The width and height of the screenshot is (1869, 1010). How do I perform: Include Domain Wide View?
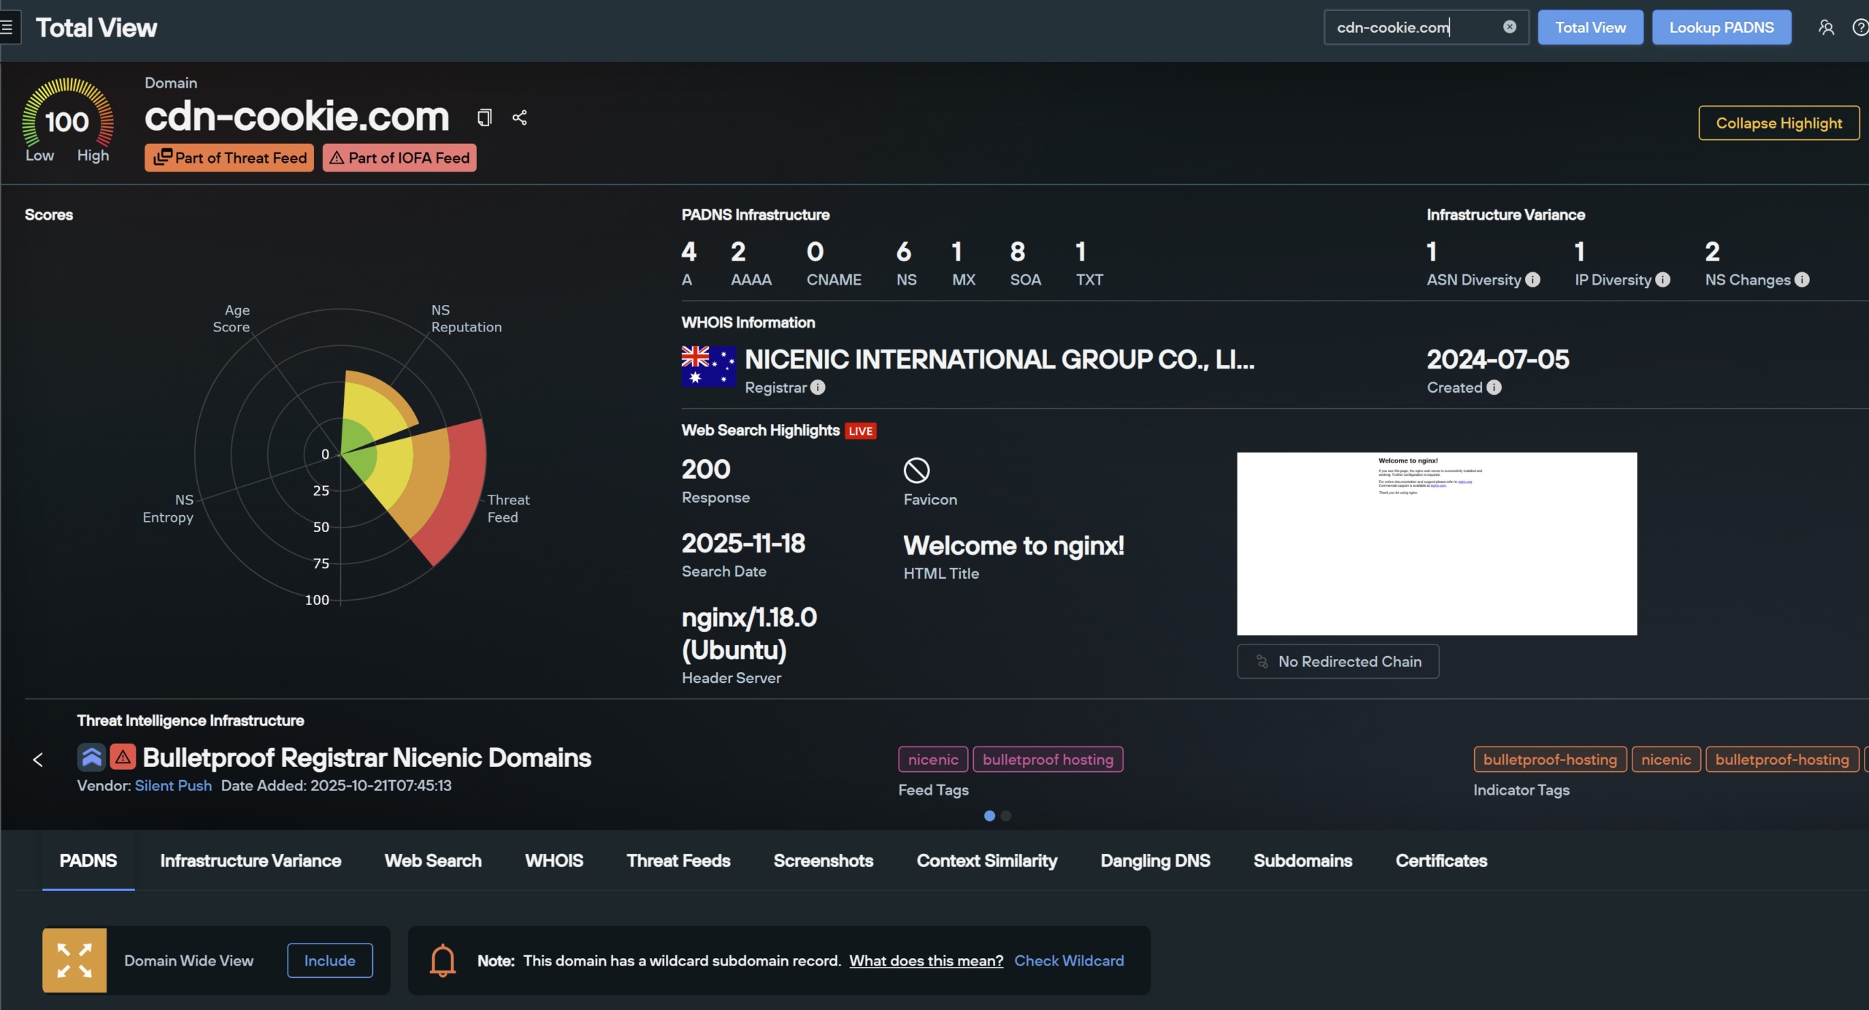click(x=329, y=960)
